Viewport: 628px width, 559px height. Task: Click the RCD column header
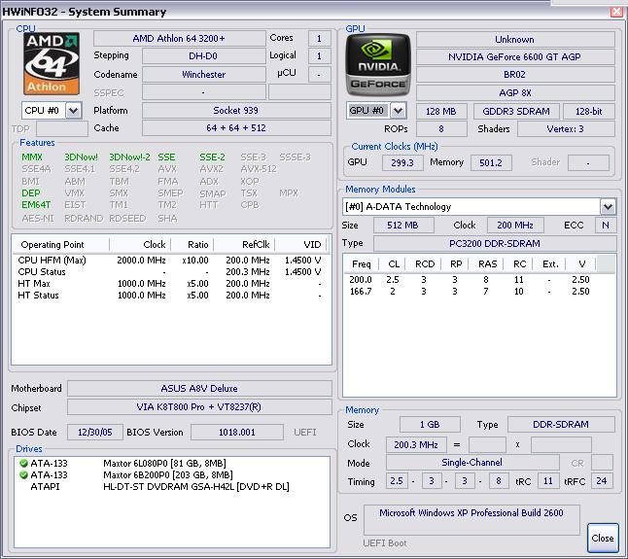pos(424,264)
